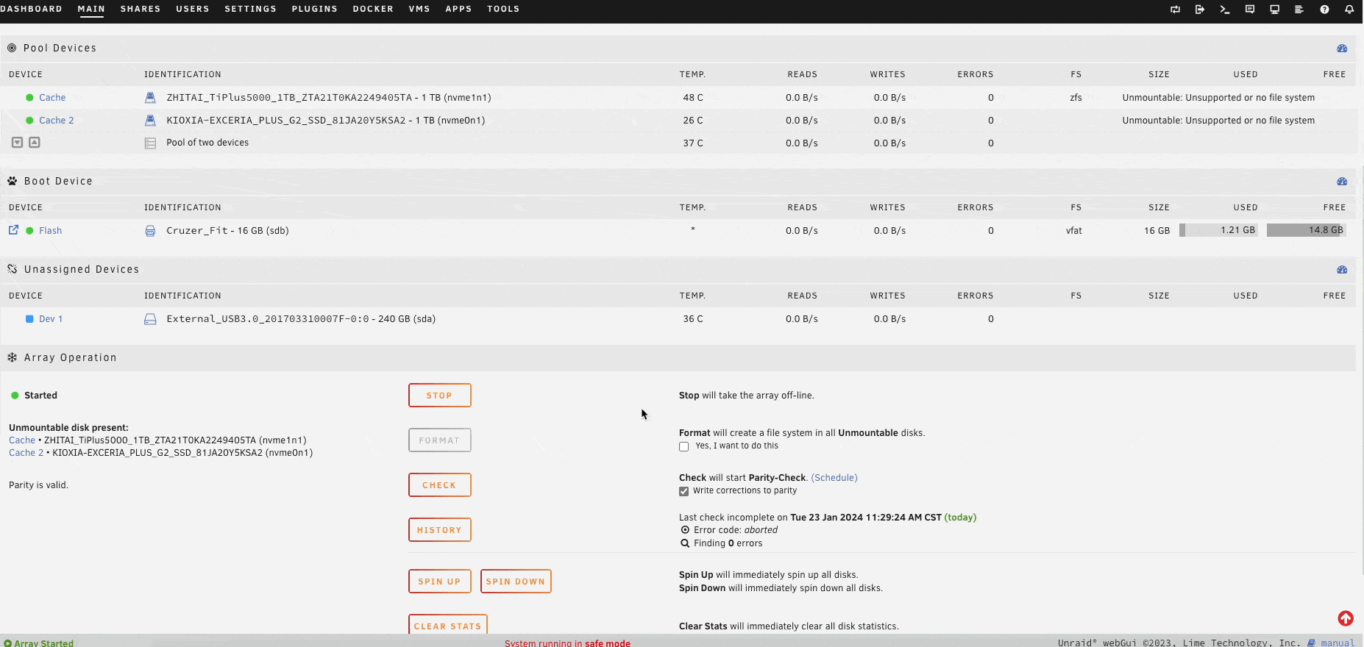This screenshot has width=1364, height=647.
Task: Select the Main tab
Action: tap(91, 9)
